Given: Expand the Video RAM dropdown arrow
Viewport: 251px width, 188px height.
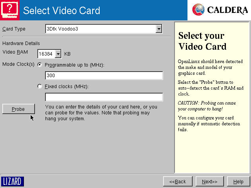Looking at the screenshot, I should [58, 54].
